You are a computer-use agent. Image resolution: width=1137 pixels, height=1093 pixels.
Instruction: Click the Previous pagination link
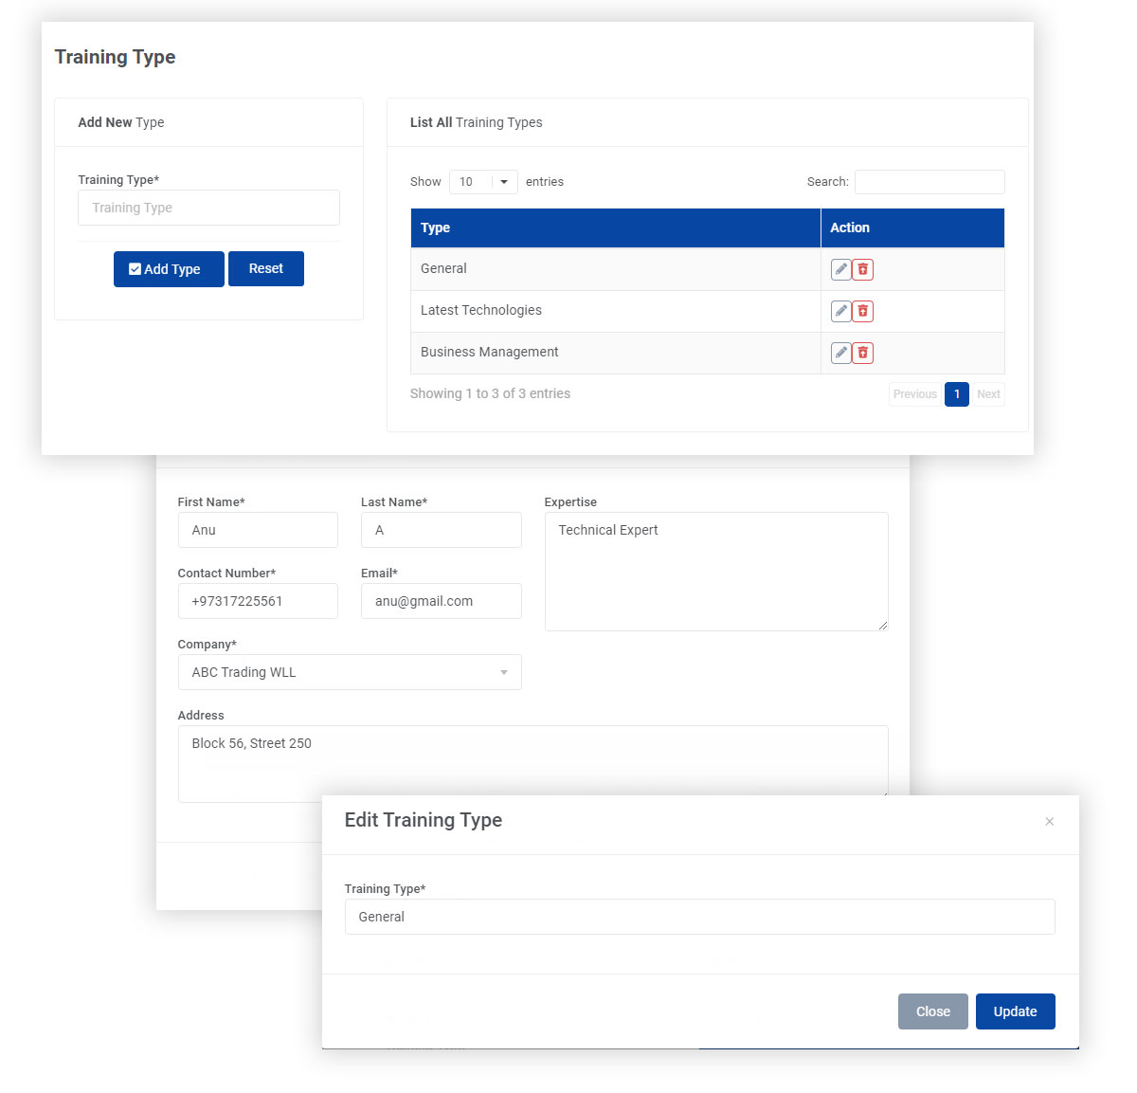[914, 394]
